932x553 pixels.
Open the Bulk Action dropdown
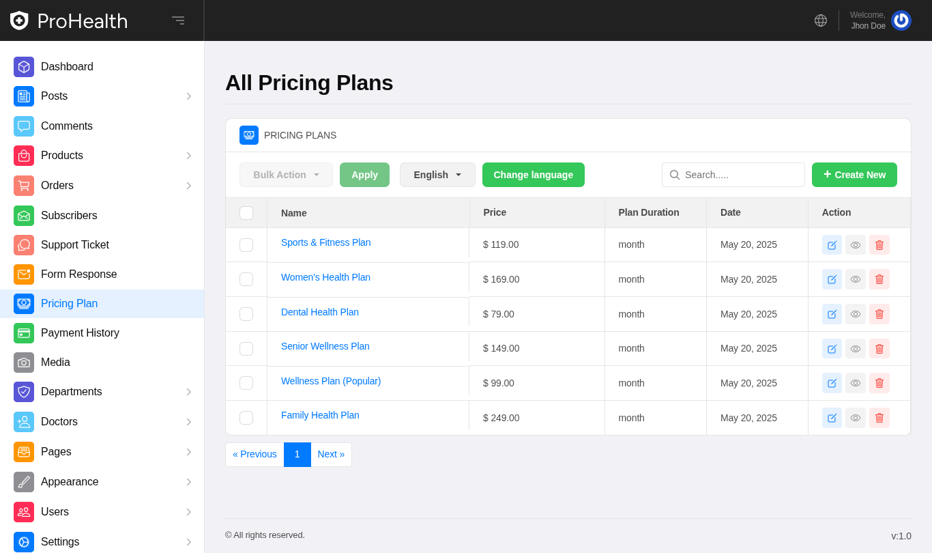(286, 175)
